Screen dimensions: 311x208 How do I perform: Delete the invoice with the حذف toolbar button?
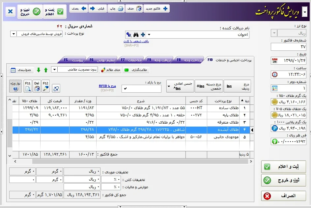[134, 9]
